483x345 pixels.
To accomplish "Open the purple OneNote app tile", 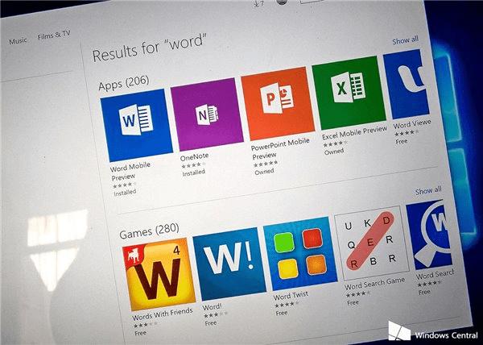I will click(207, 114).
